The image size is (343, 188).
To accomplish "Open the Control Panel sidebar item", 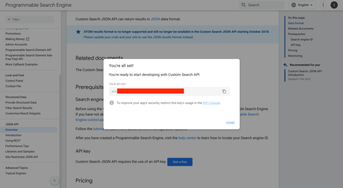I will [14, 81].
